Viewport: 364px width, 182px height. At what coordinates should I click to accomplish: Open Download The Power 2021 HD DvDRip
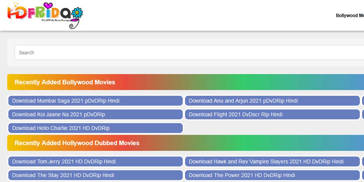[272, 175]
